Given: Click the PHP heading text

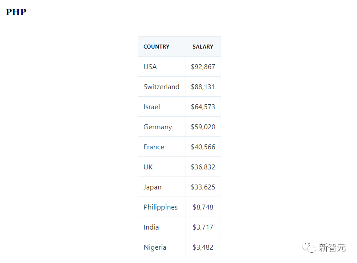Looking at the screenshot, I should [16, 12].
